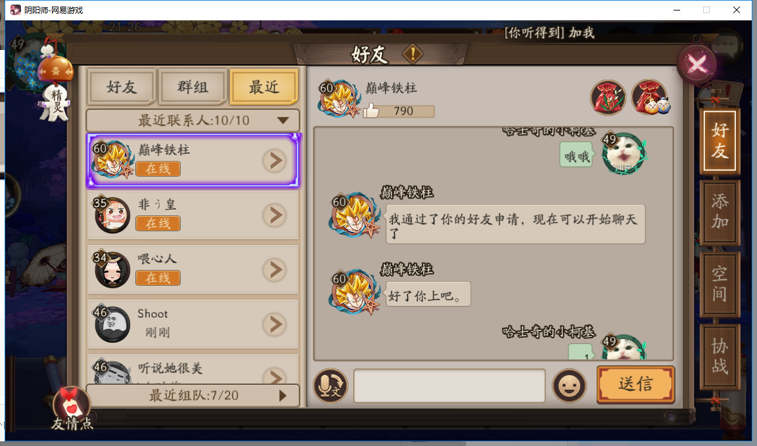Click the 送信 send button
The height and width of the screenshot is (446, 757).
635,384
